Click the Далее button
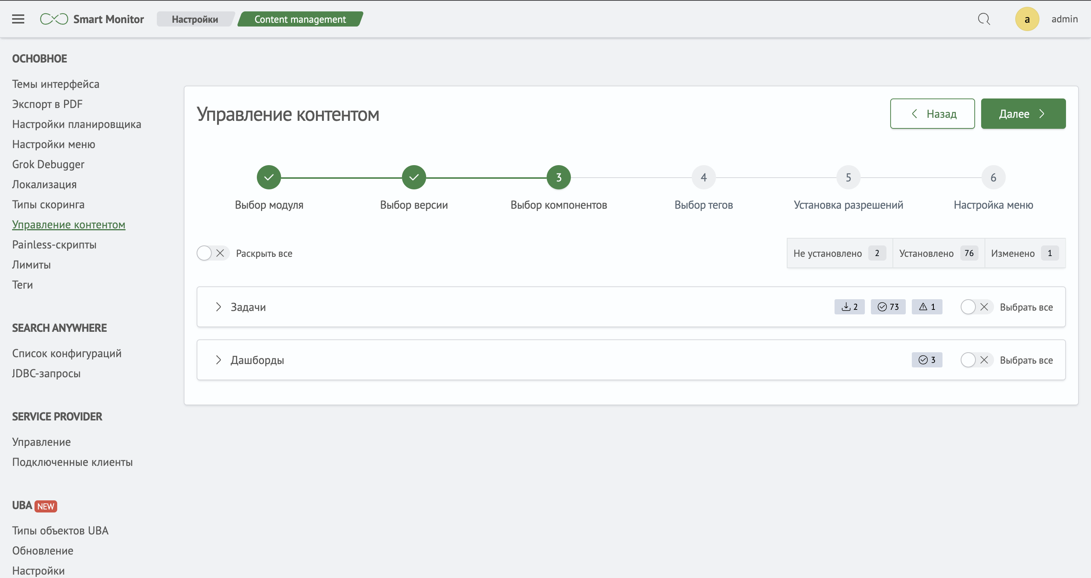 pos(1023,114)
